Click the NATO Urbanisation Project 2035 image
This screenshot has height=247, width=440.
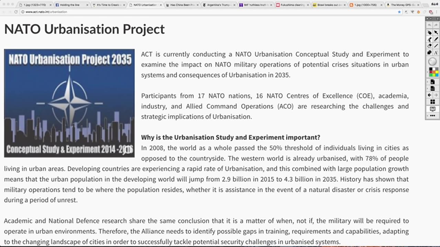click(69, 103)
